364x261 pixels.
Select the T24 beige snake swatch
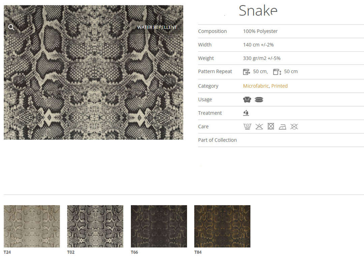pyautogui.click(x=32, y=226)
